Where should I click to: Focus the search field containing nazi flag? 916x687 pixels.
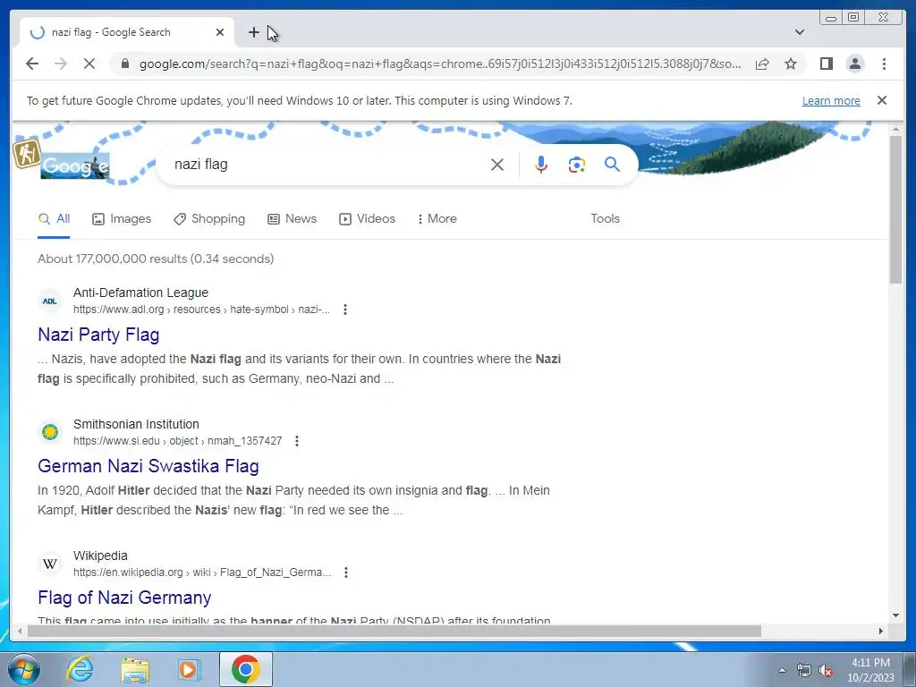point(327,165)
